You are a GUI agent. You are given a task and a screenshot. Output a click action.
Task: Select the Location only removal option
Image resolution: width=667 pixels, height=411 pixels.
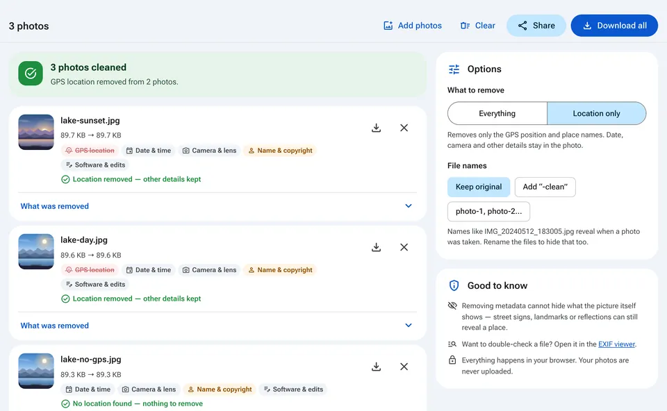(x=596, y=113)
